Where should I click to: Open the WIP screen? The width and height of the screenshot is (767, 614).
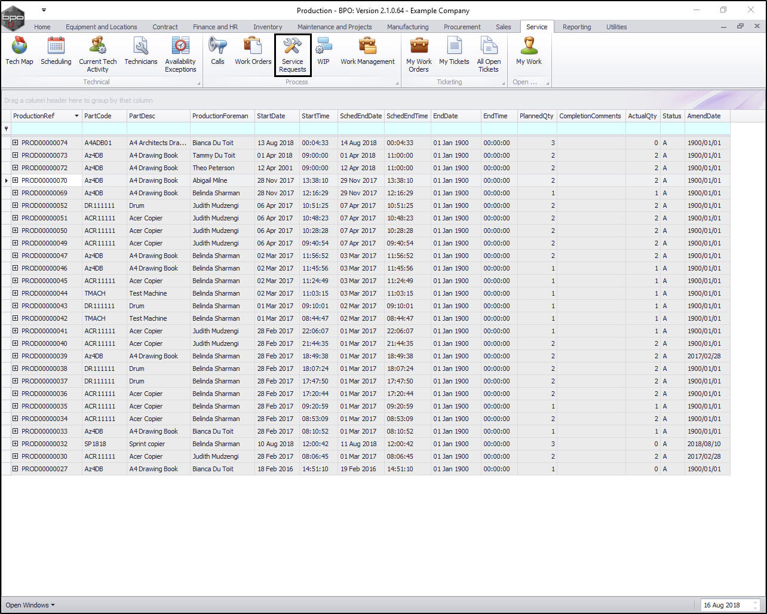[323, 51]
